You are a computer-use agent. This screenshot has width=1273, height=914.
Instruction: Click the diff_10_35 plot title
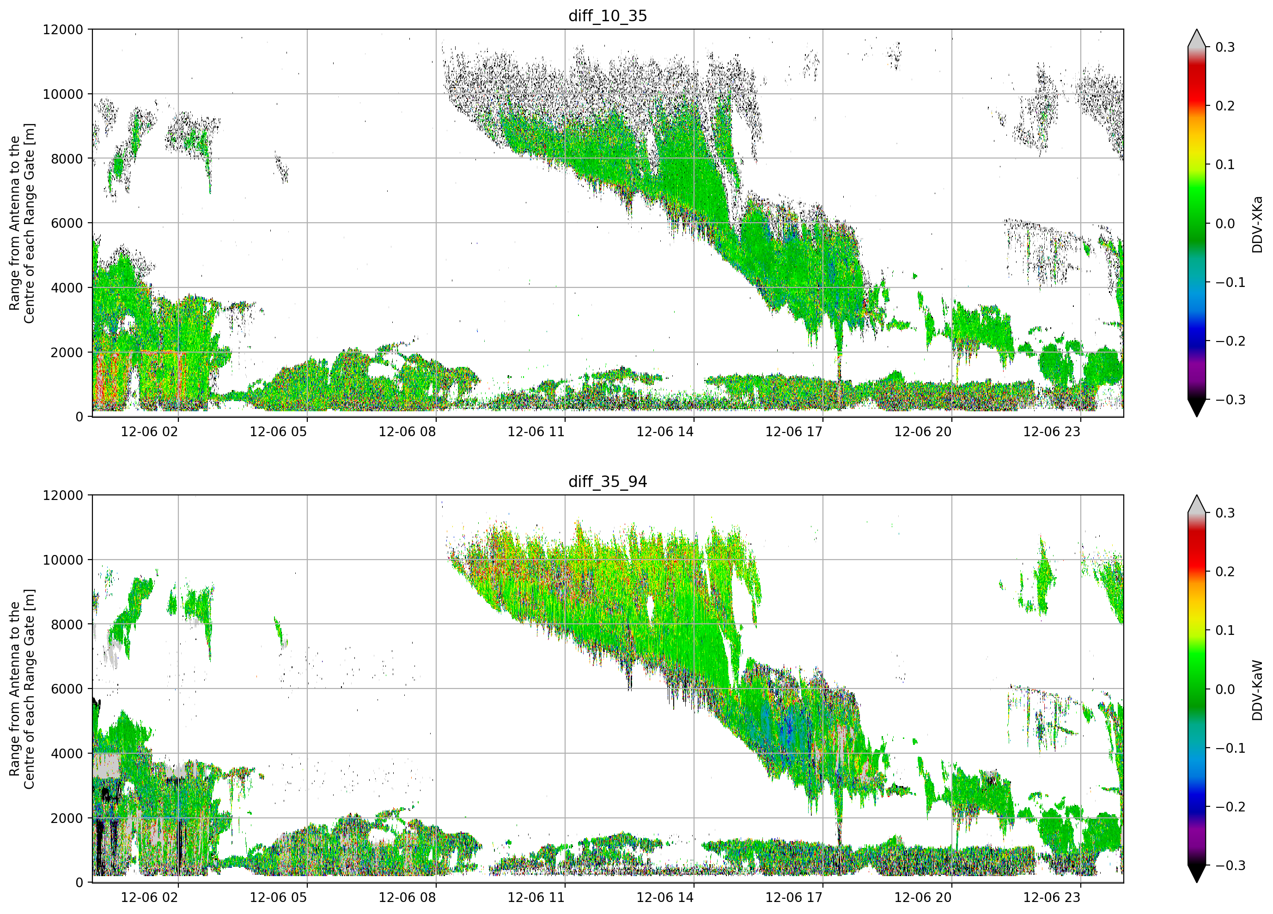(608, 16)
